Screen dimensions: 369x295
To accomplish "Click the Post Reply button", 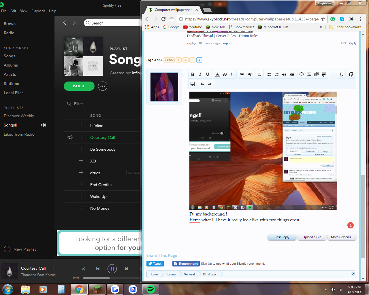I will point(282,237).
